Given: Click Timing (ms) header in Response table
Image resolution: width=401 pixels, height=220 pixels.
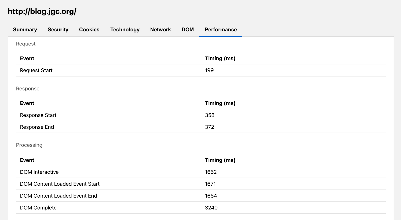Looking at the screenshot, I should [x=220, y=103].
